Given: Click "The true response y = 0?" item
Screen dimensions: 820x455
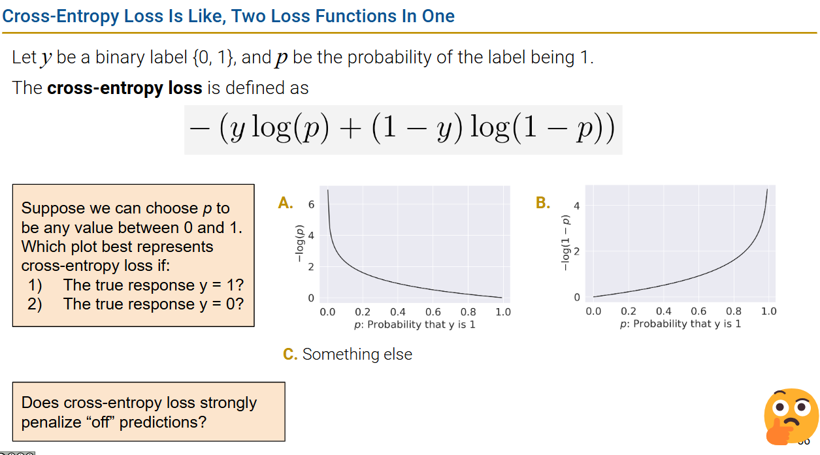Looking at the screenshot, I should click(153, 304).
